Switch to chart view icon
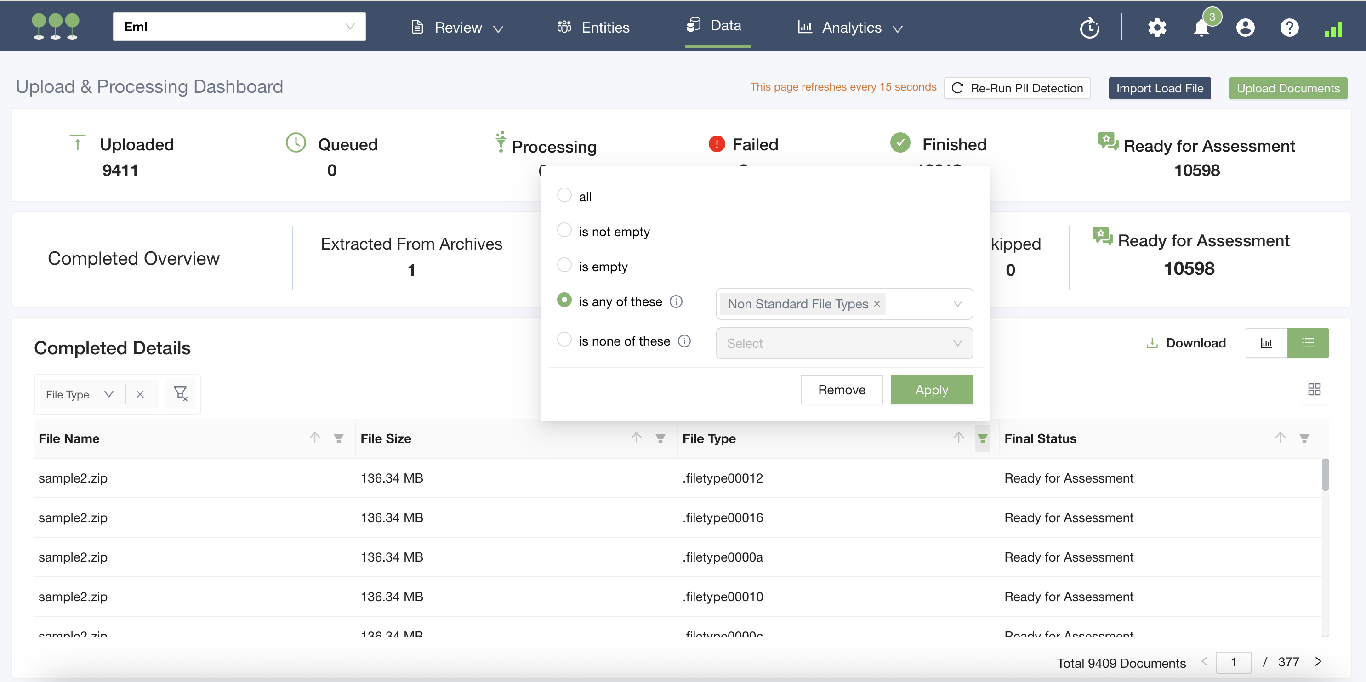Viewport: 1366px width, 682px height. 1266,343
